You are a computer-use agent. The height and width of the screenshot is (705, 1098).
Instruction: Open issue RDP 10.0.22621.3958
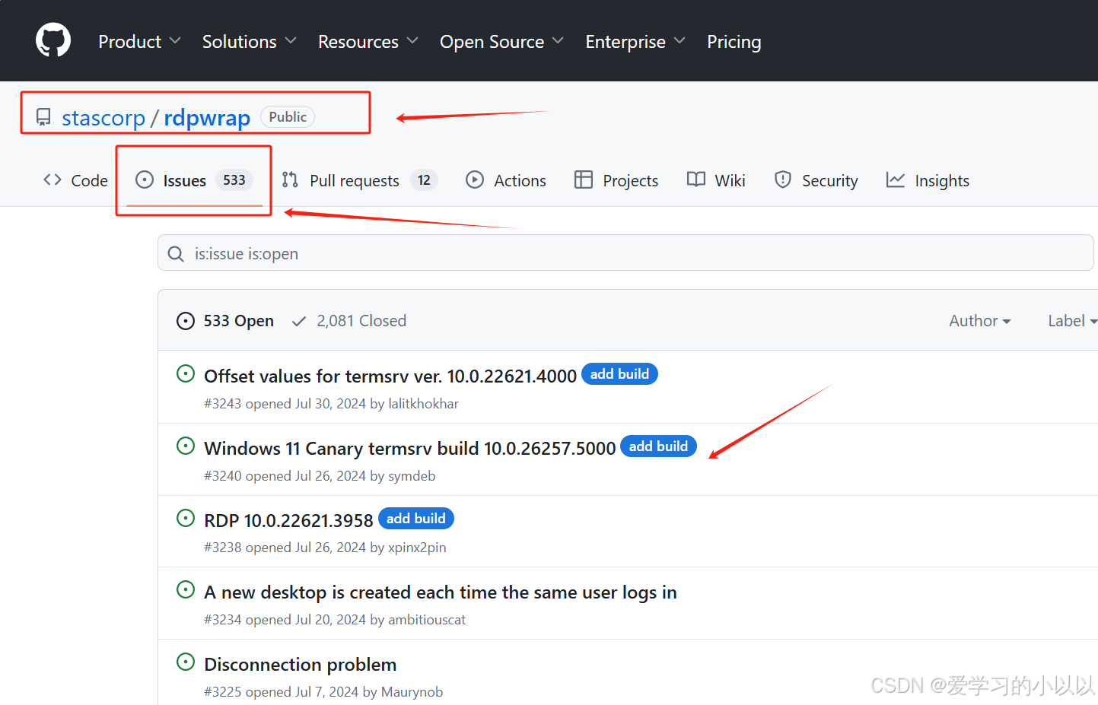click(x=288, y=520)
